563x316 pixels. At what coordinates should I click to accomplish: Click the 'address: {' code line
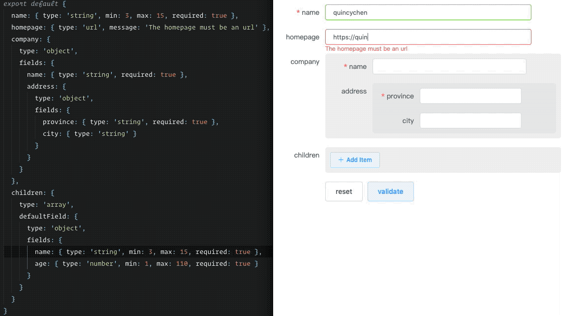point(47,87)
